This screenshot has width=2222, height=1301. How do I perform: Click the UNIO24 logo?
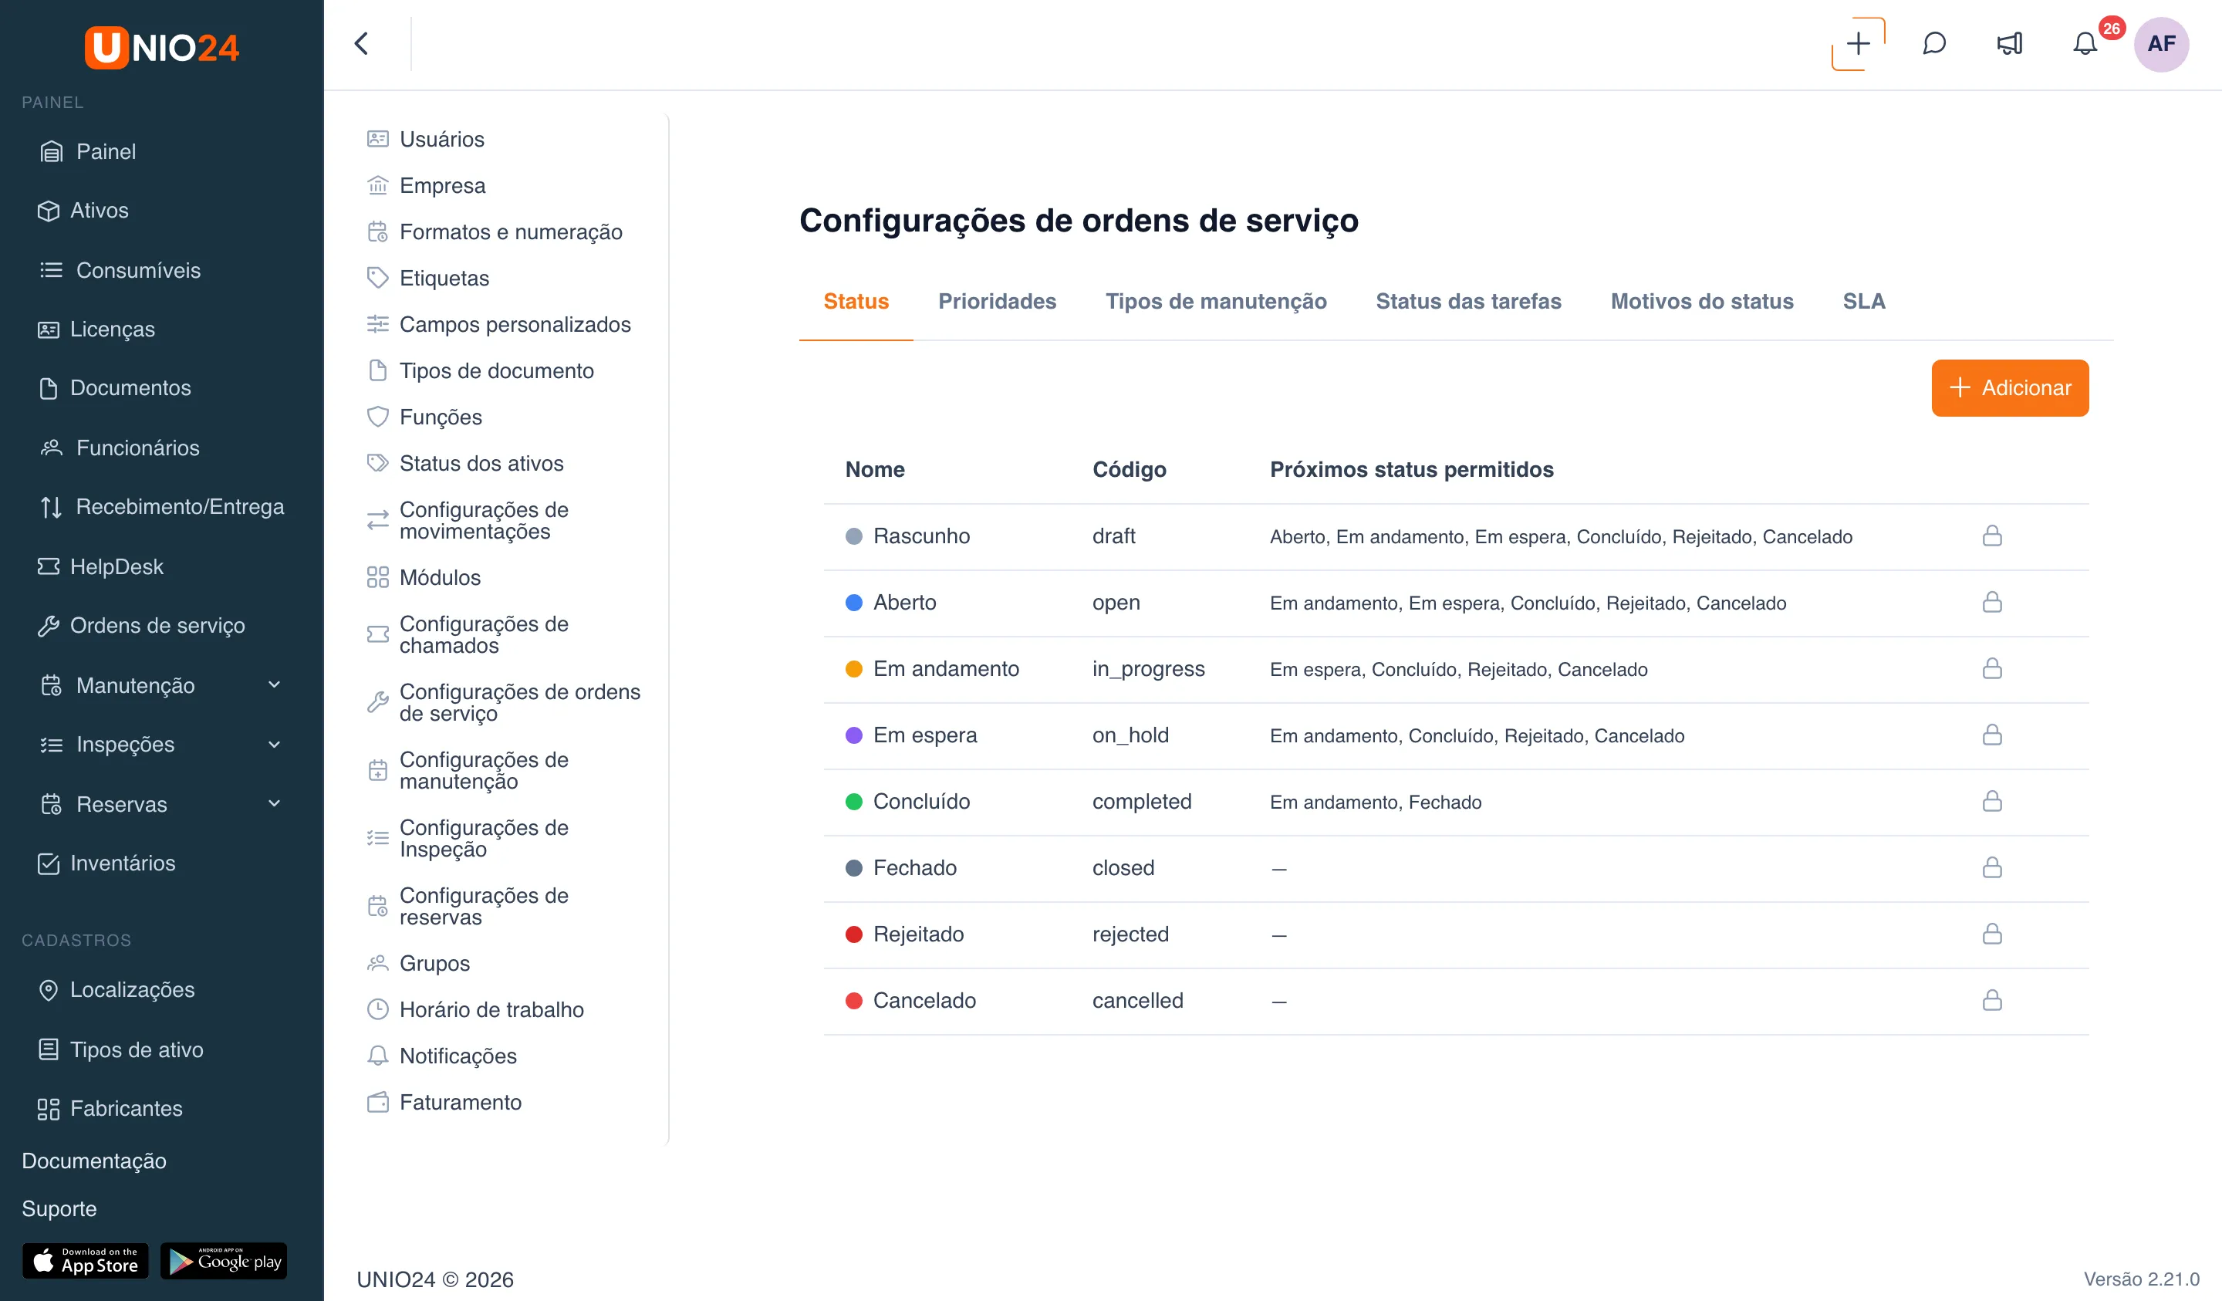(161, 47)
